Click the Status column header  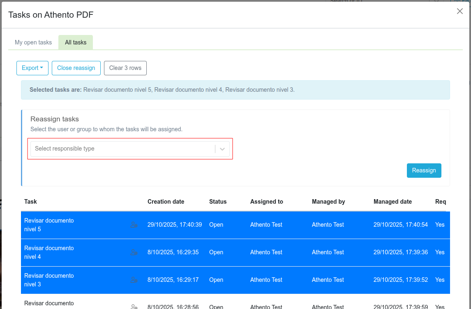click(218, 202)
